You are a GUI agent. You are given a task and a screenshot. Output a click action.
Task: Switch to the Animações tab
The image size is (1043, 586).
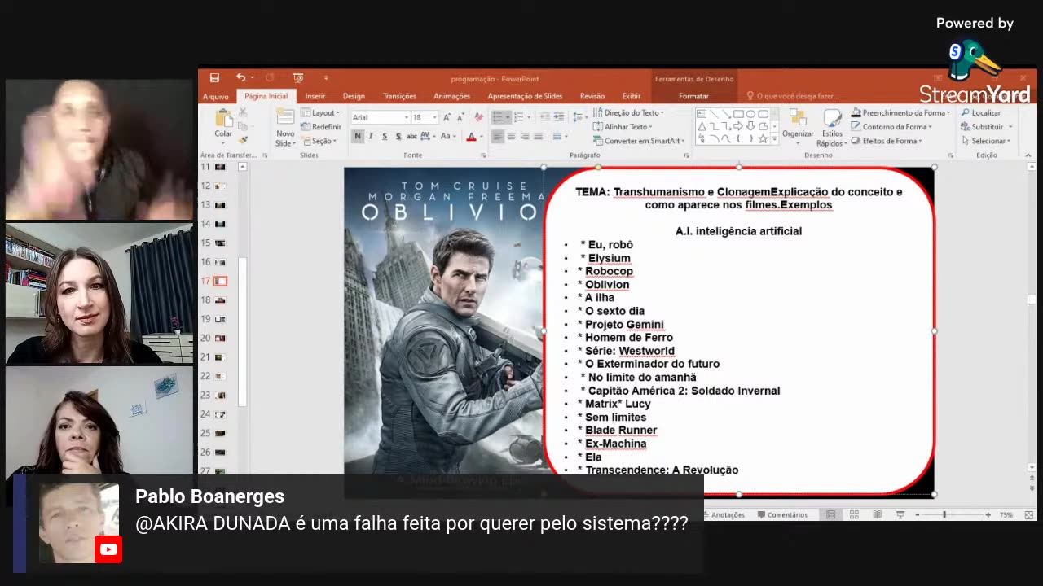coord(451,96)
